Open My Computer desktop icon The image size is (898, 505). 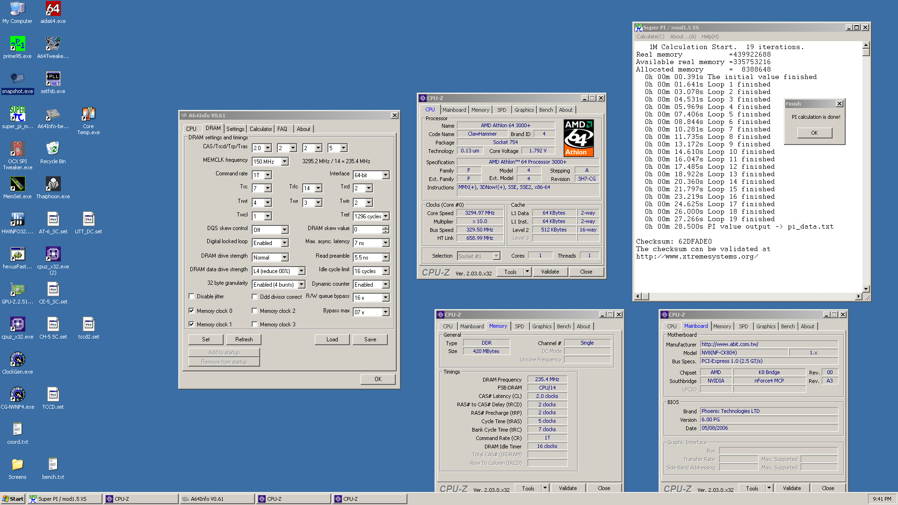pyautogui.click(x=17, y=13)
